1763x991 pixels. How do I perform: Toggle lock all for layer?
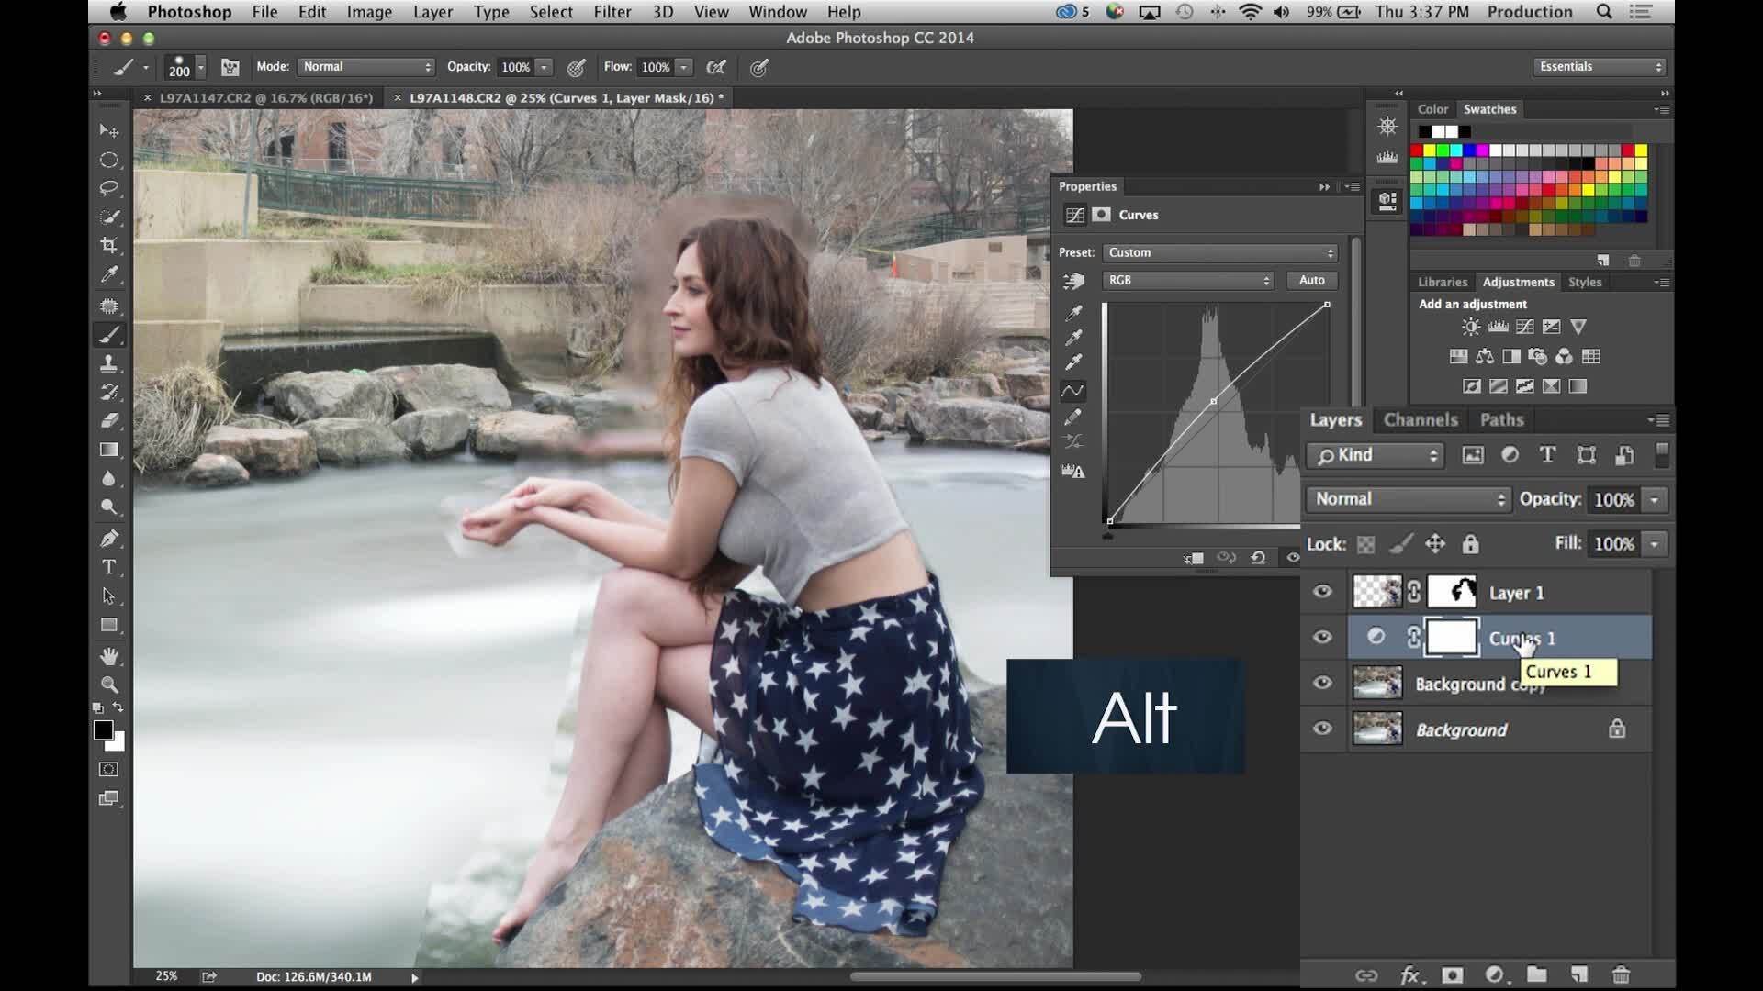tap(1470, 544)
